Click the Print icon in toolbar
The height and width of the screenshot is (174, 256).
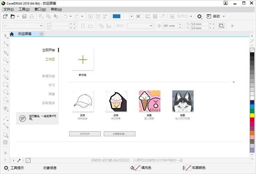[32, 16]
